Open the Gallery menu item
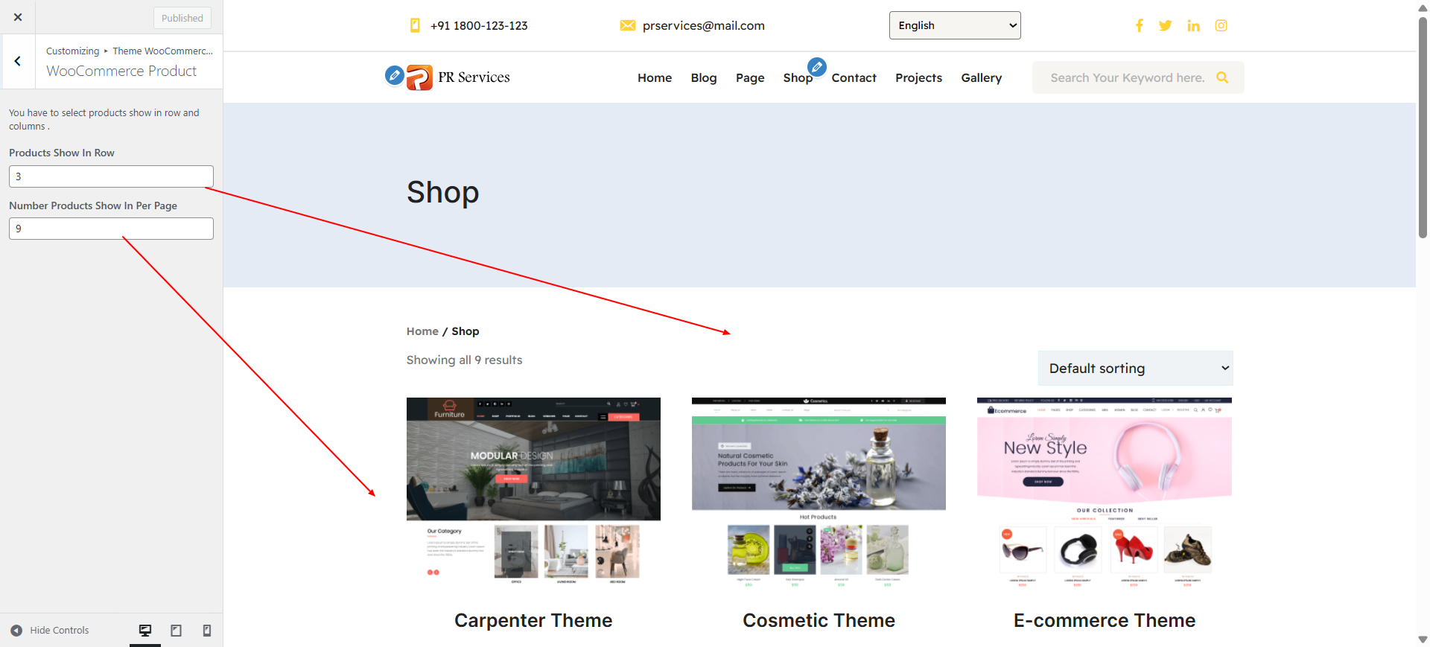Viewport: 1430px width, 647px height. [x=982, y=77]
